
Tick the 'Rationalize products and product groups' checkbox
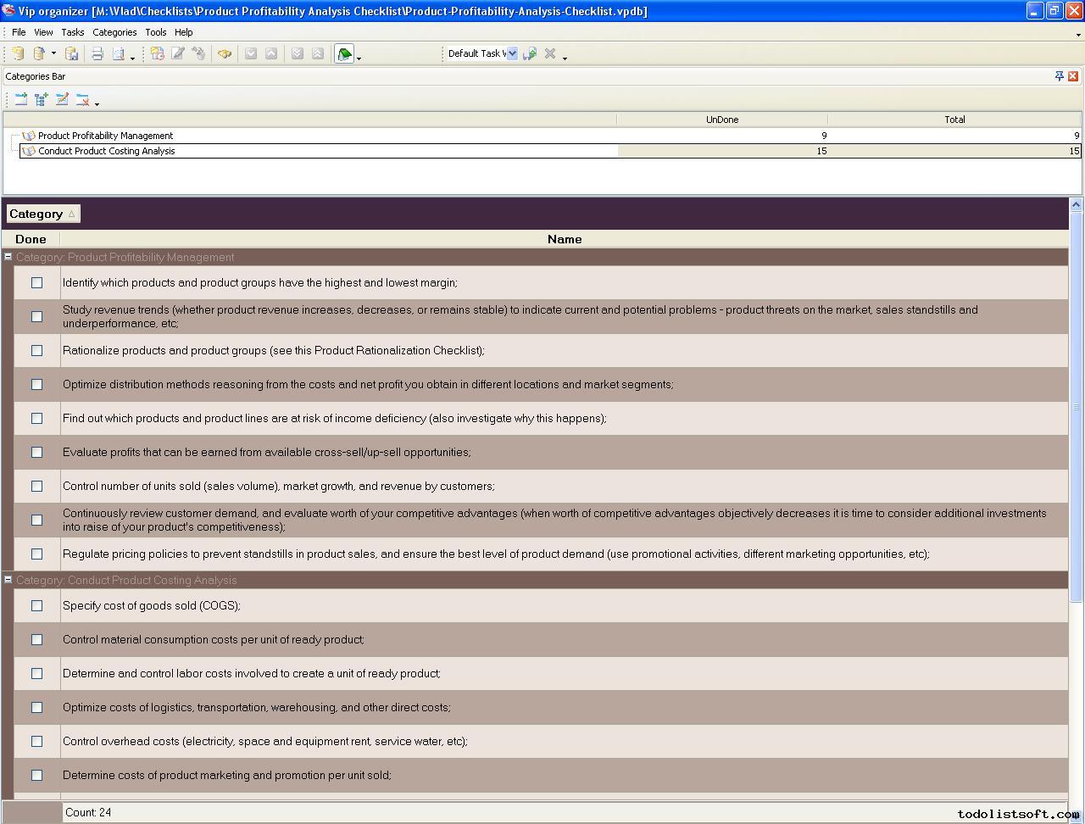pyautogui.click(x=36, y=350)
